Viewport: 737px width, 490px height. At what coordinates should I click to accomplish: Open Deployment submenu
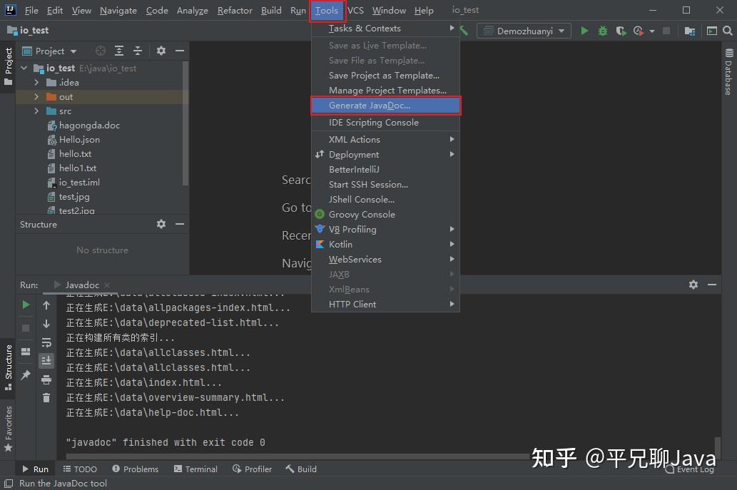click(385, 154)
